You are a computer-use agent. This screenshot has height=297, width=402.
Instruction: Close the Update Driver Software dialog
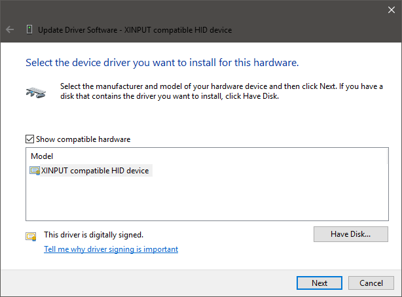[392, 10]
